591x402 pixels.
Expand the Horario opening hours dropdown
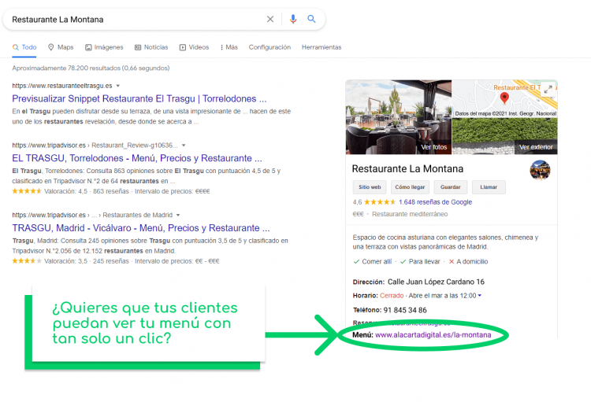point(479,296)
